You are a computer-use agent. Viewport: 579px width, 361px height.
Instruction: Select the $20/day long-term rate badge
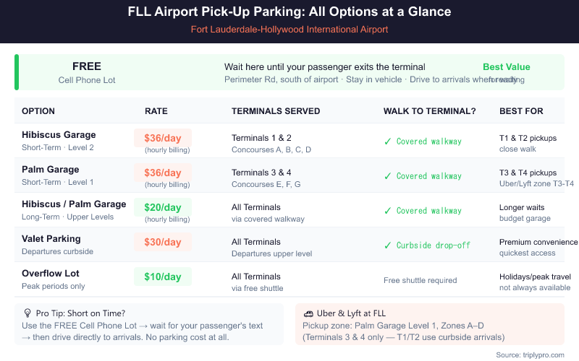[163, 207]
